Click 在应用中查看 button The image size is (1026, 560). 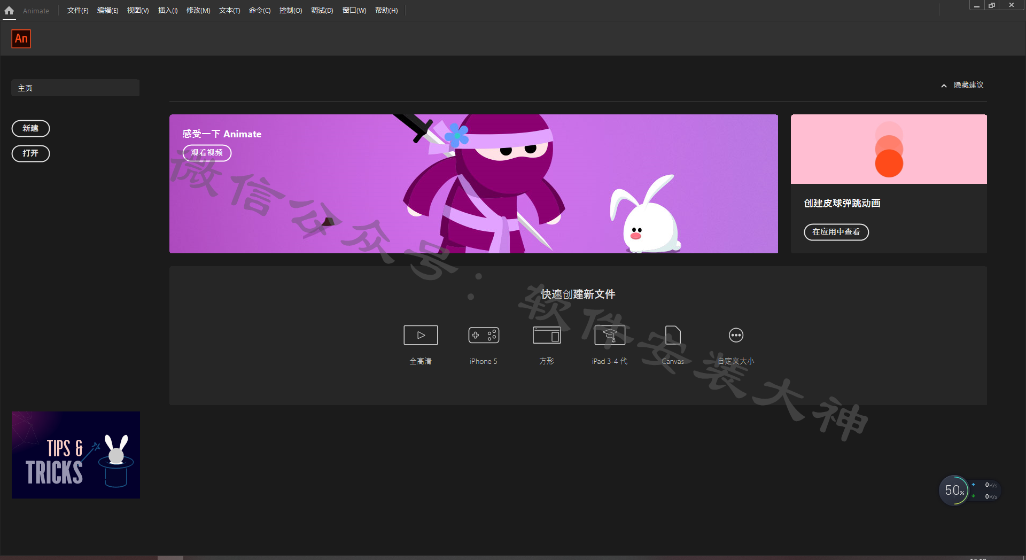pyautogui.click(x=836, y=232)
